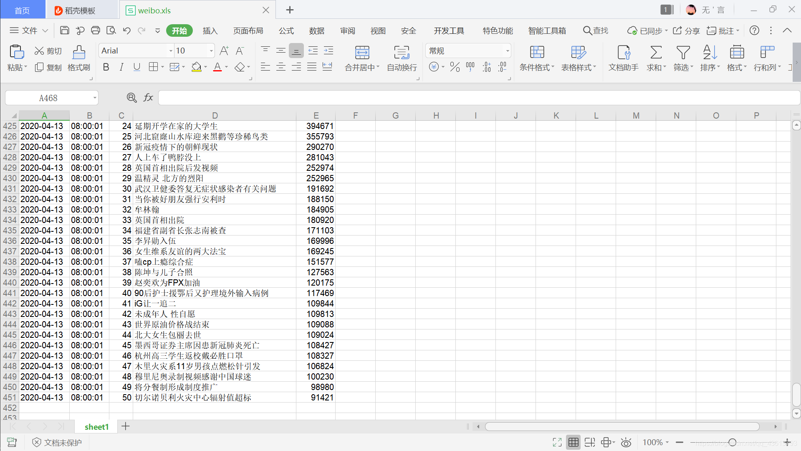Image resolution: width=801 pixels, height=451 pixels.
Task: Click the Paste clipboard icon
Action: (x=17, y=52)
